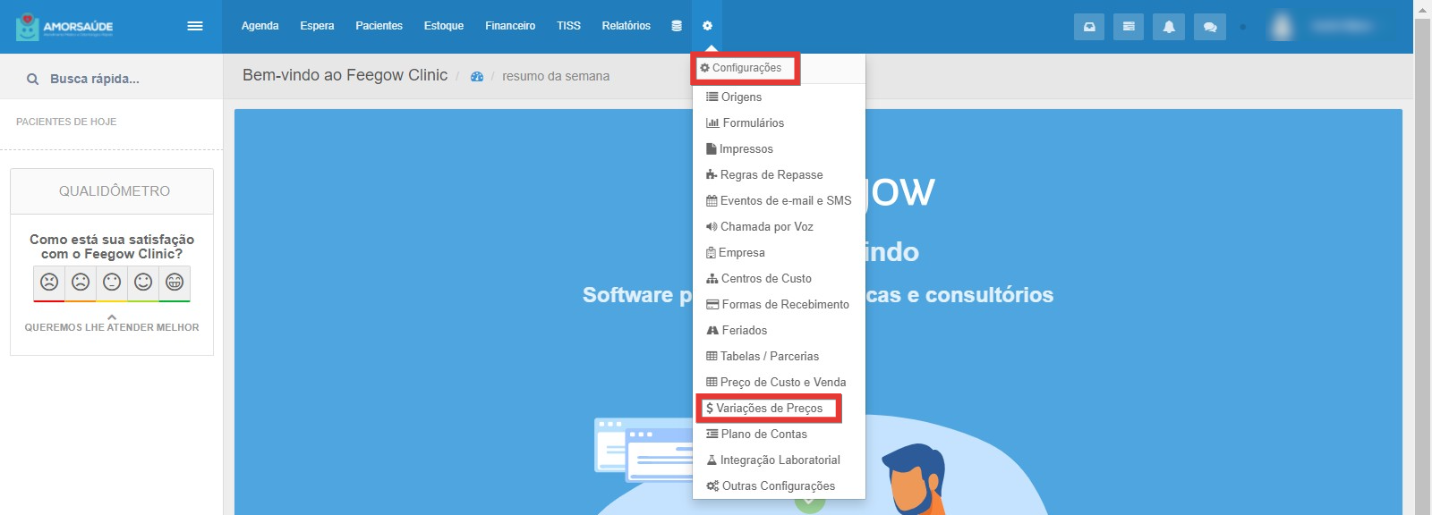Open the inbox tray icon button
Viewport: 1432px width, 515px height.
[1089, 27]
